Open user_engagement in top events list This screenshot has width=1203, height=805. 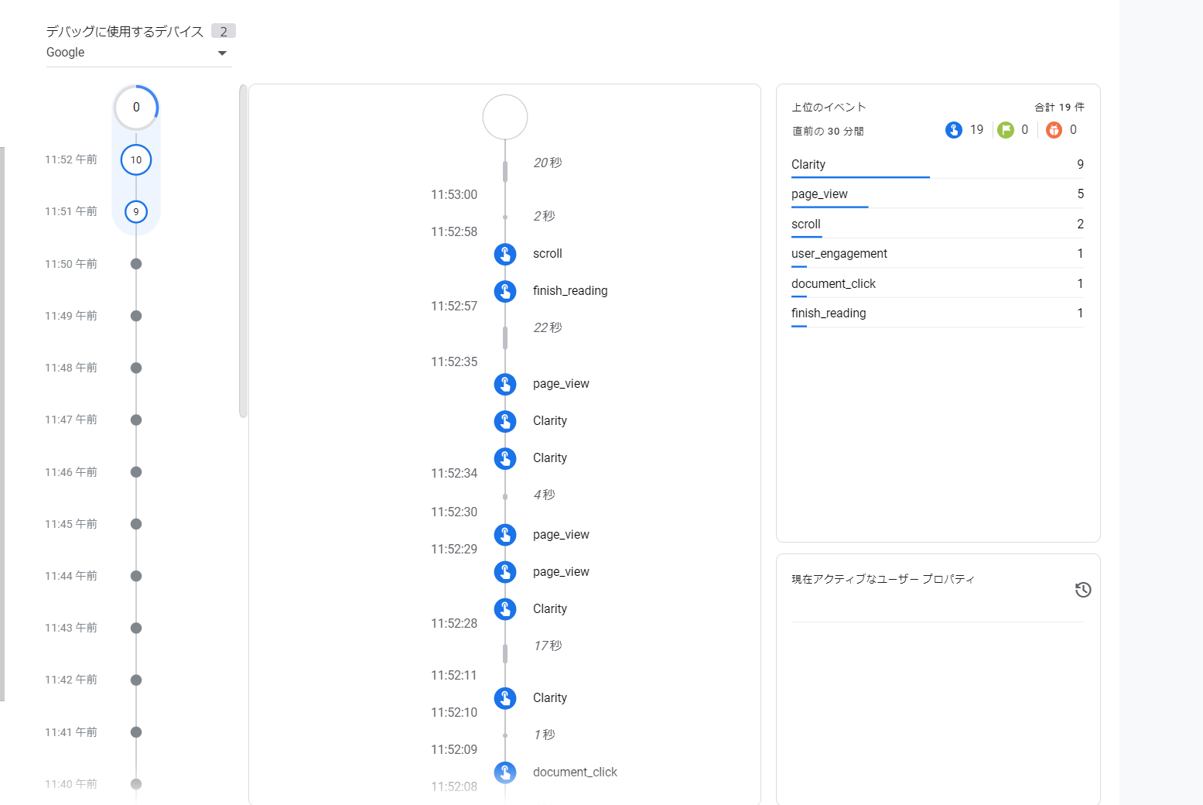(839, 254)
